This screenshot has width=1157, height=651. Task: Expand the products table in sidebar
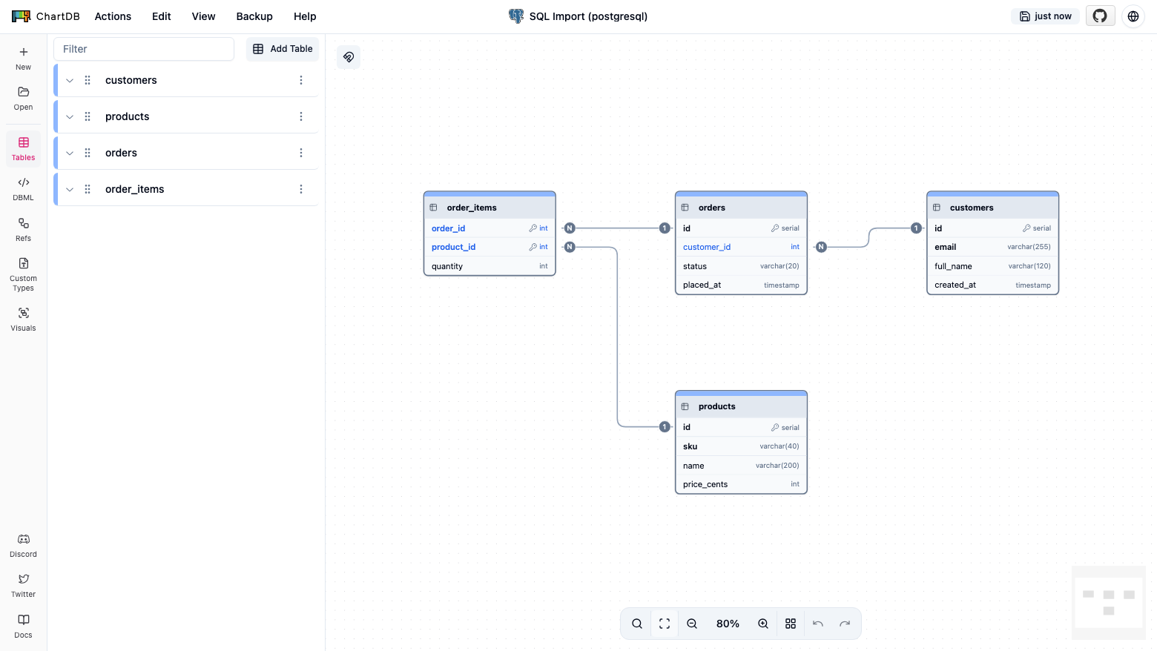[x=70, y=116]
